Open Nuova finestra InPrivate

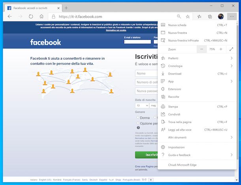click(197, 41)
